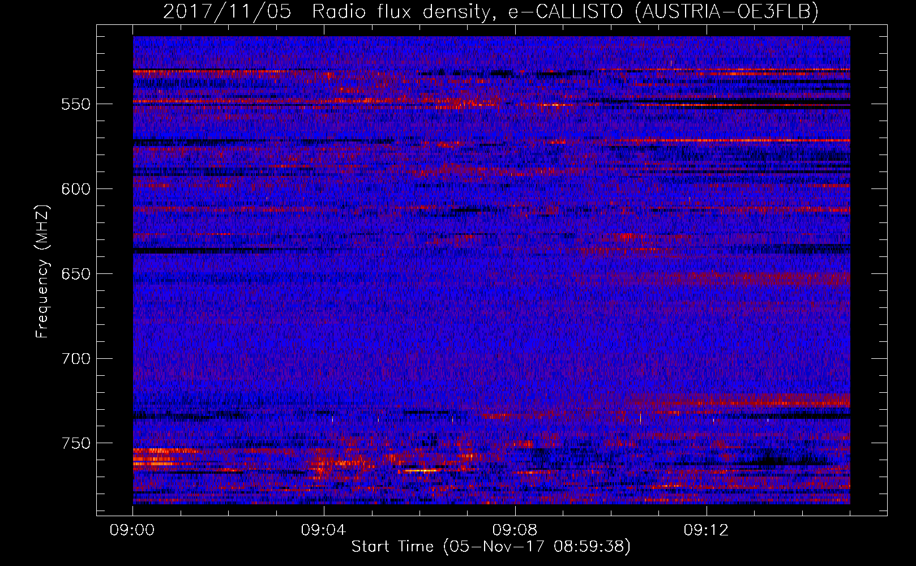Image resolution: width=916 pixels, height=566 pixels.
Task: Click the bright yellow burst near 765 MHz
Action: [x=420, y=470]
